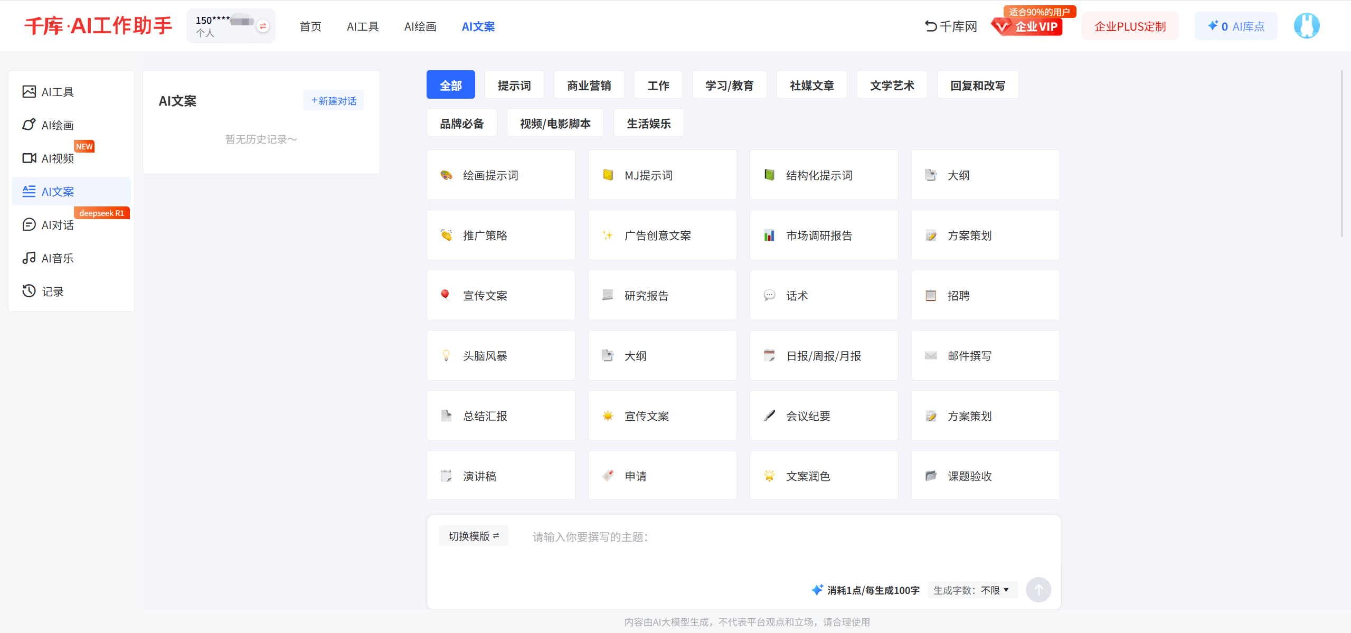
Task: Switch to the 首页 navigation tab
Action: pos(310,26)
